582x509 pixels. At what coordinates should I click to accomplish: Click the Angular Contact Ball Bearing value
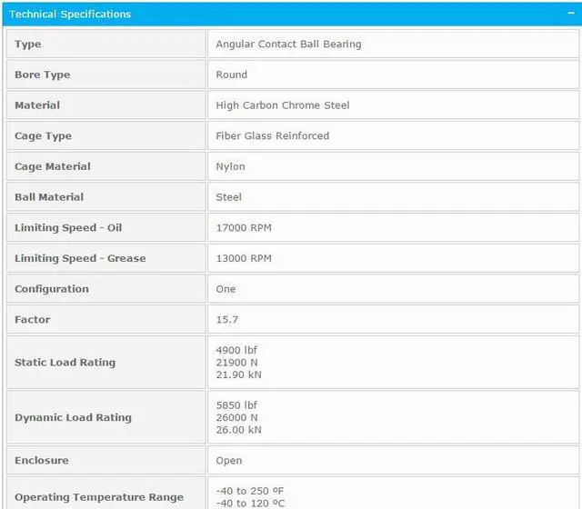(288, 45)
